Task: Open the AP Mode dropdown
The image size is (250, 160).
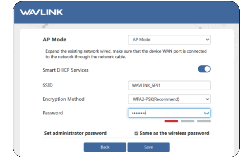Action: (x=169, y=40)
